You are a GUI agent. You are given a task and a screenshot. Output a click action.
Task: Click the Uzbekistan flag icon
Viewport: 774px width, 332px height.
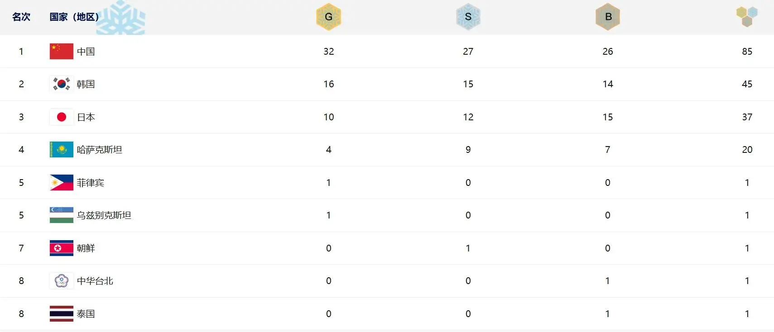62,215
